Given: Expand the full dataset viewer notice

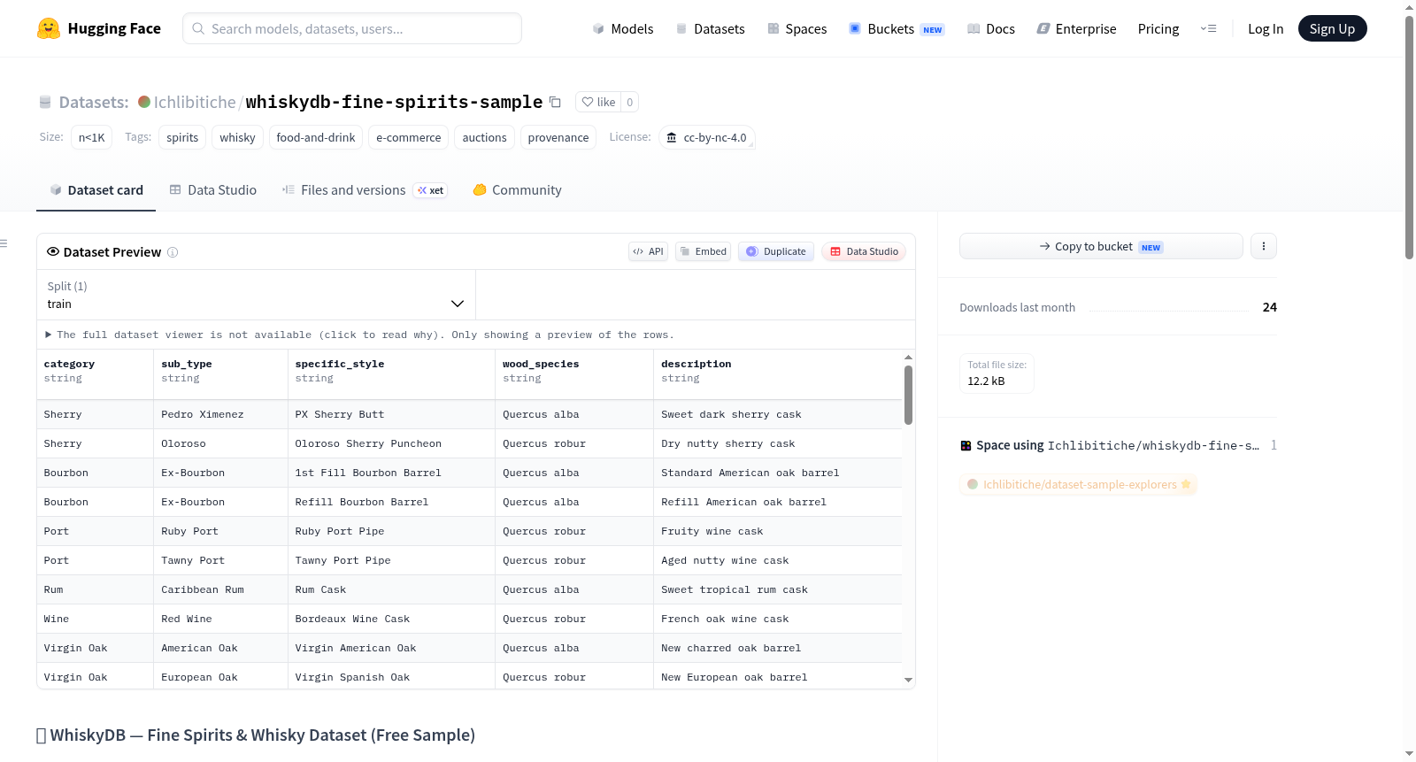Looking at the screenshot, I should point(359,335).
